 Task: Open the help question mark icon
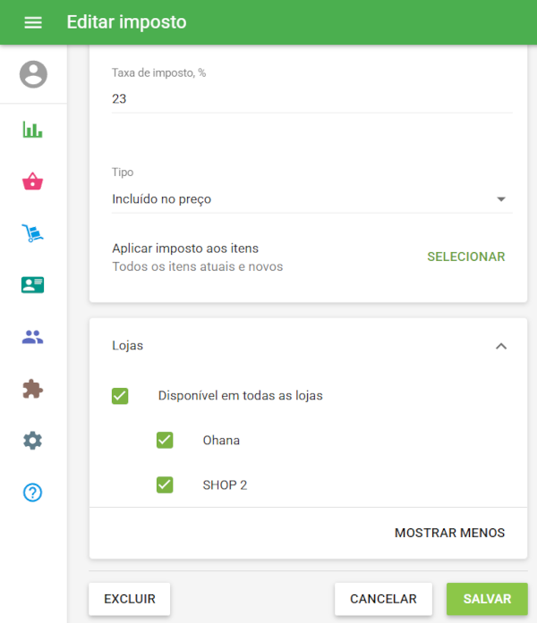tap(33, 493)
